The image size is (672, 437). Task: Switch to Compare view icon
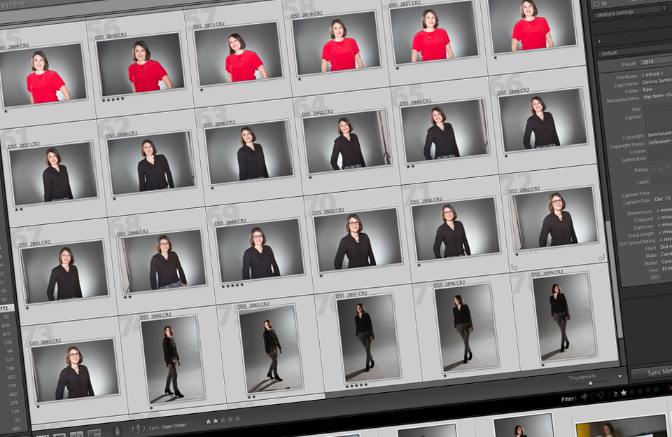pos(76,435)
